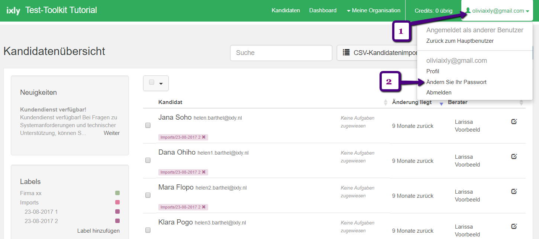
Task: Sort by the Kandidat column arrows
Action: (385, 103)
